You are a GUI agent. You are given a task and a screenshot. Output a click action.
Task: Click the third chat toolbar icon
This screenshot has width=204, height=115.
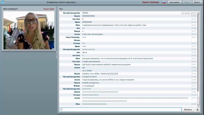[188, 13]
